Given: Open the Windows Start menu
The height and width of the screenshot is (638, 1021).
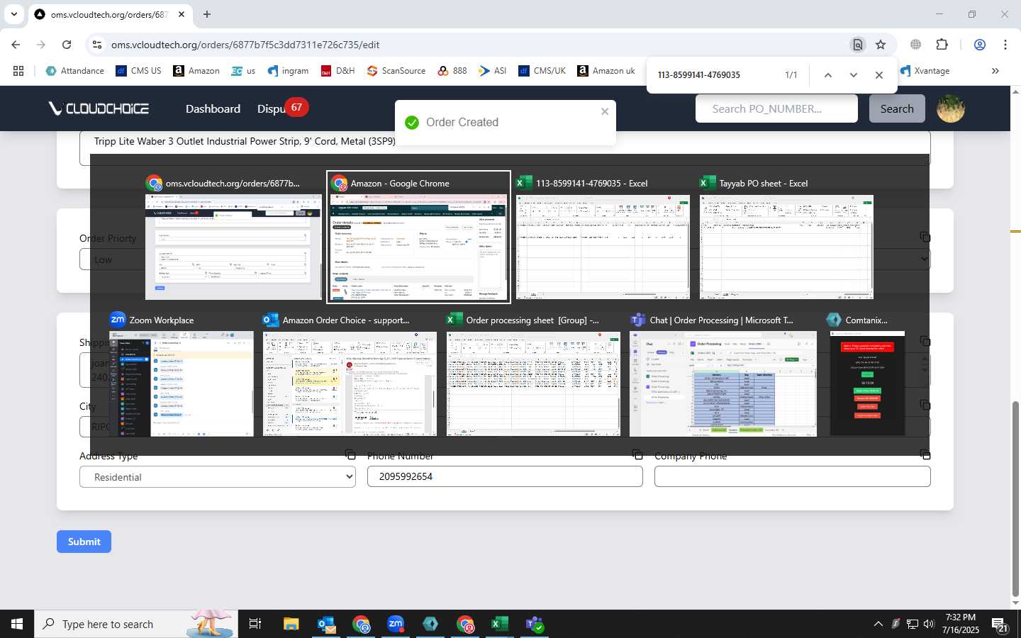Looking at the screenshot, I should coord(17,624).
